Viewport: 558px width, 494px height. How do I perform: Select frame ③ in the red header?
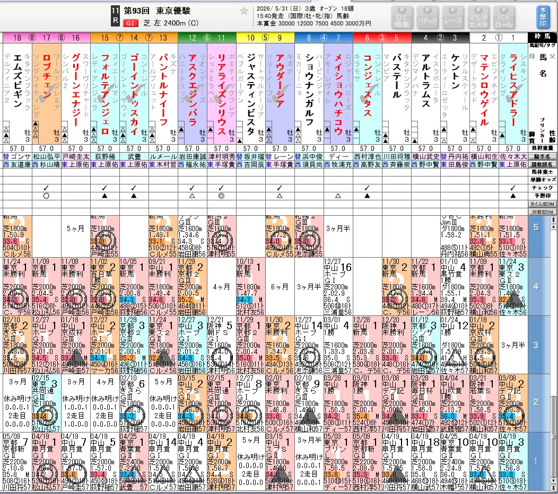click(x=382, y=38)
